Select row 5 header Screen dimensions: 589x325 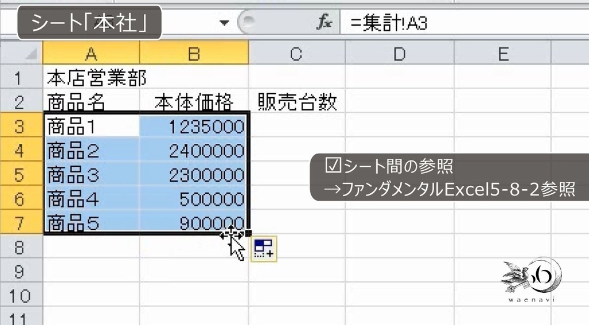point(21,174)
